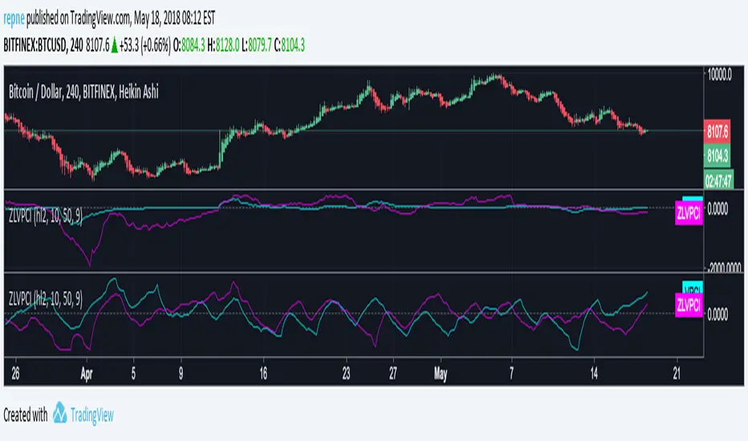Click the green 8104.3 price label
This screenshot has height=441, width=748.
(717, 154)
